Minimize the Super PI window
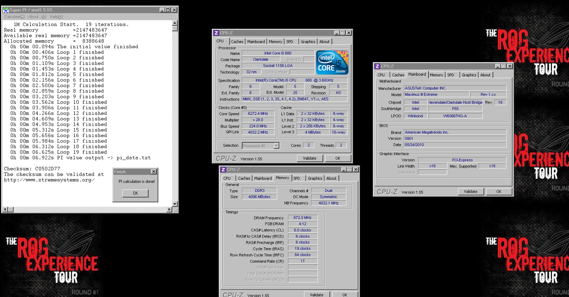The height and width of the screenshot is (297, 569). (162, 10)
